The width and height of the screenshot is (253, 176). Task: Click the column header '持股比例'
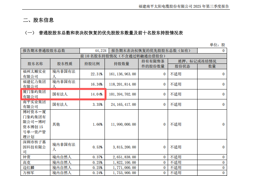pos(92,64)
